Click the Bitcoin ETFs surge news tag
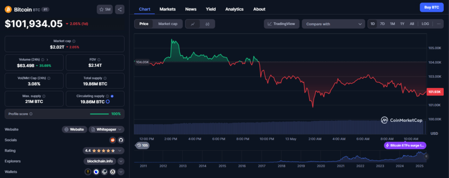 pyautogui.click(x=405, y=146)
